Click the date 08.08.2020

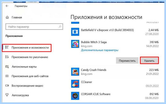coord(152,98)
